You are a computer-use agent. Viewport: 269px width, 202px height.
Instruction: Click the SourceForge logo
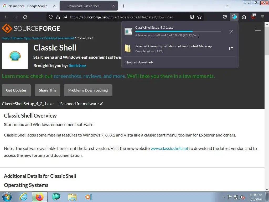click(31, 28)
